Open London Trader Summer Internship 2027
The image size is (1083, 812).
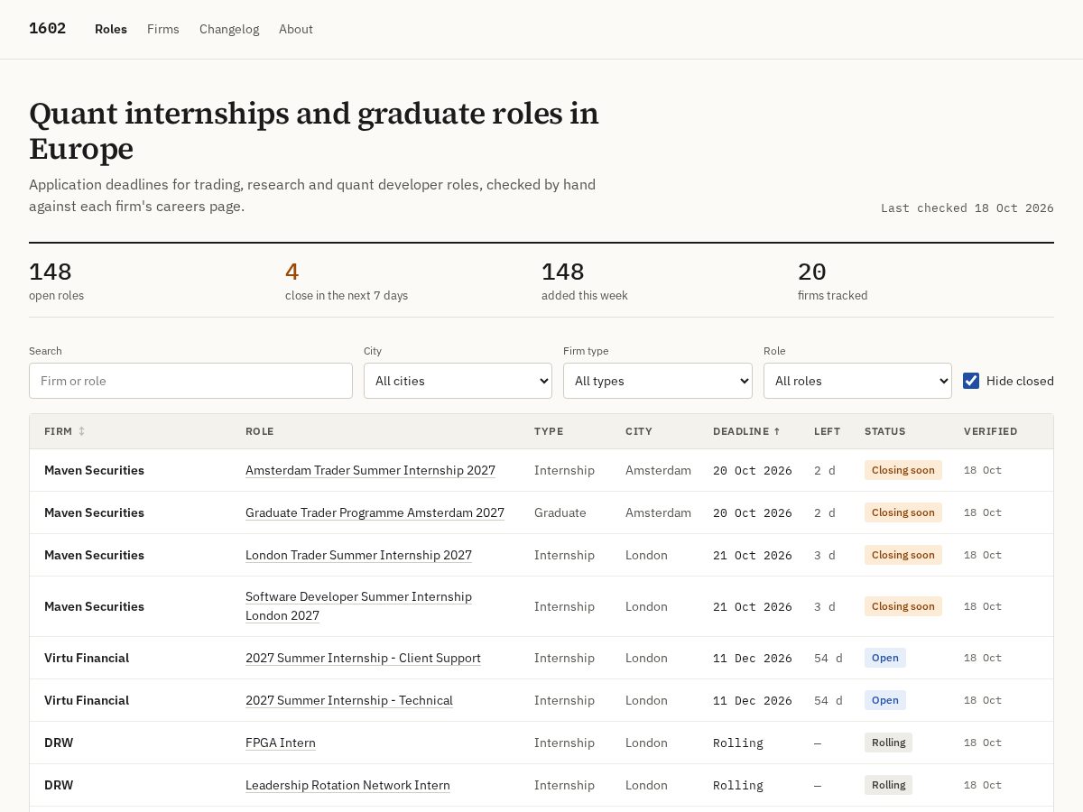point(358,555)
